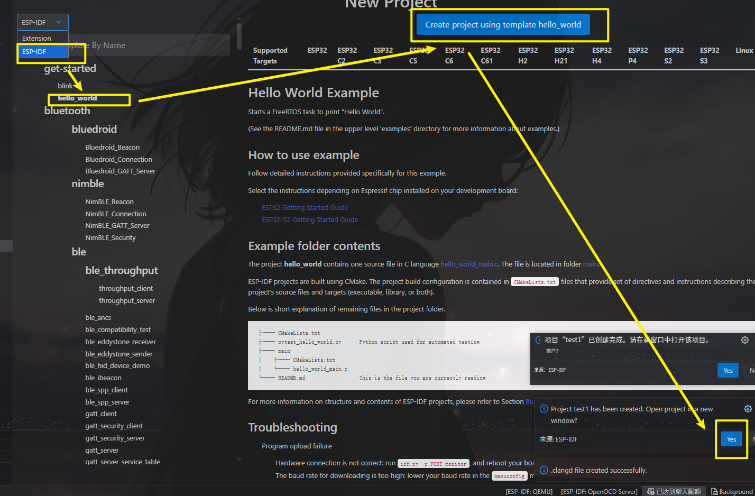This screenshot has width=755, height=496.
Task: Click template list scroll-down arrow
Action: [x=239, y=460]
